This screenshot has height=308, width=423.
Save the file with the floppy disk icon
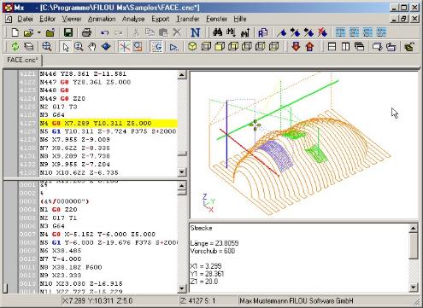point(68,32)
